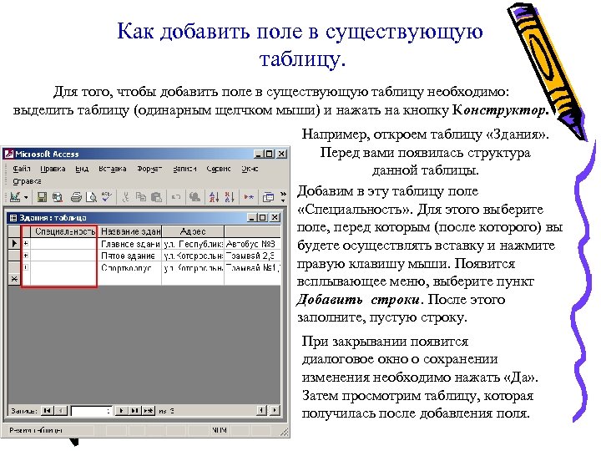Click the Трамвай 2,3 cell
Image resolution: width=601 pixels, height=451 pixels.
pos(252,256)
